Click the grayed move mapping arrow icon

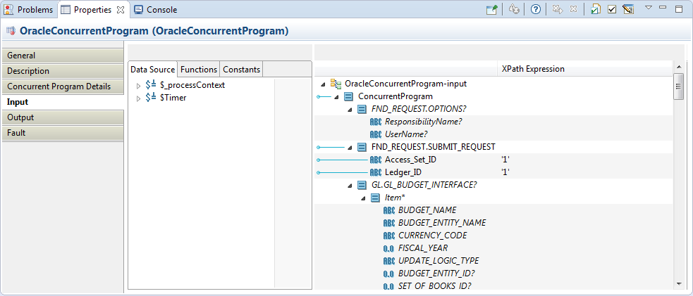[558, 9]
